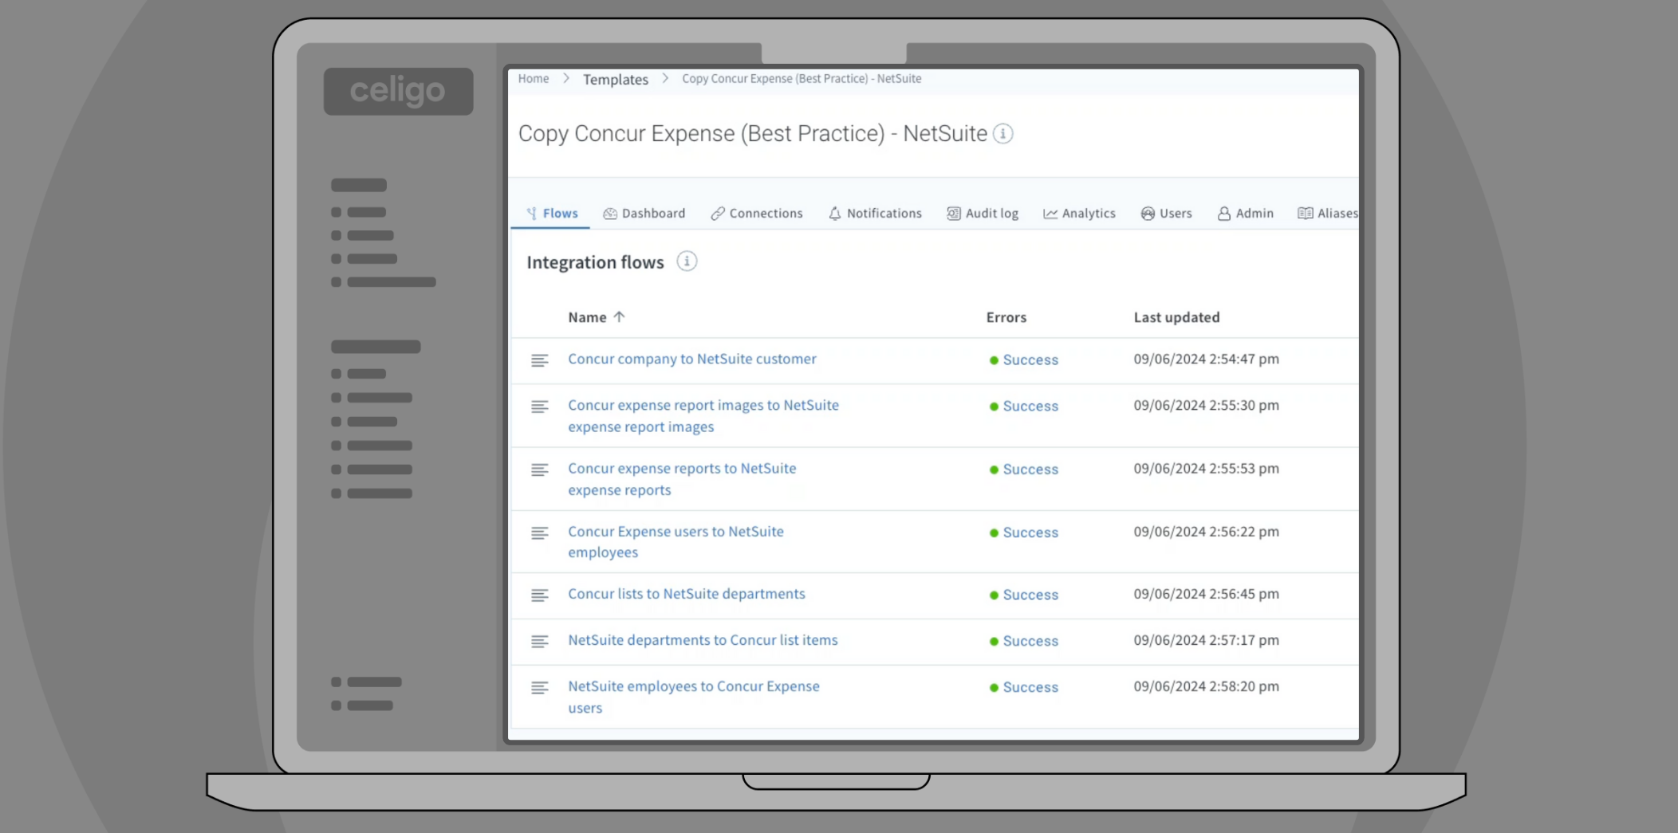Click info icon next to Integration flows

click(687, 261)
